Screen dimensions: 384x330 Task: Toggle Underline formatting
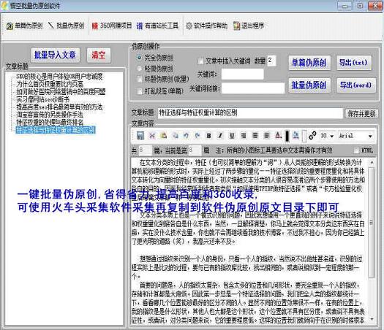[232, 136]
